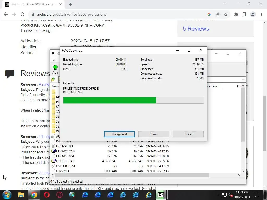The image size is (267, 200).
Task: Select MSOWC.CAB file row
Action: coord(110,151)
